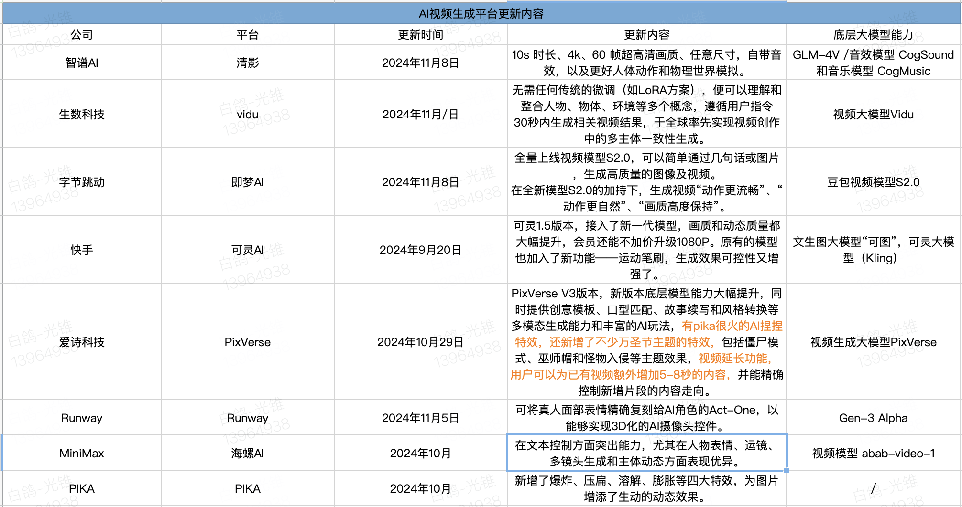The image size is (962, 507).
Task: Click the update cell starting '10s 时长、4k'
Action: point(647,63)
